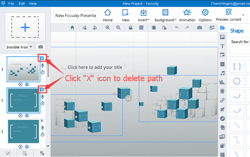Open Options settings
This screenshot has height=157, width=250.
pyautogui.click(x=205, y=15)
